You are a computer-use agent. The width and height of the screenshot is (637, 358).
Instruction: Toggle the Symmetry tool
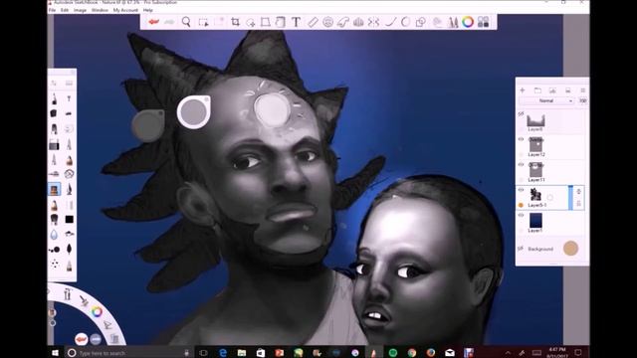click(373, 22)
